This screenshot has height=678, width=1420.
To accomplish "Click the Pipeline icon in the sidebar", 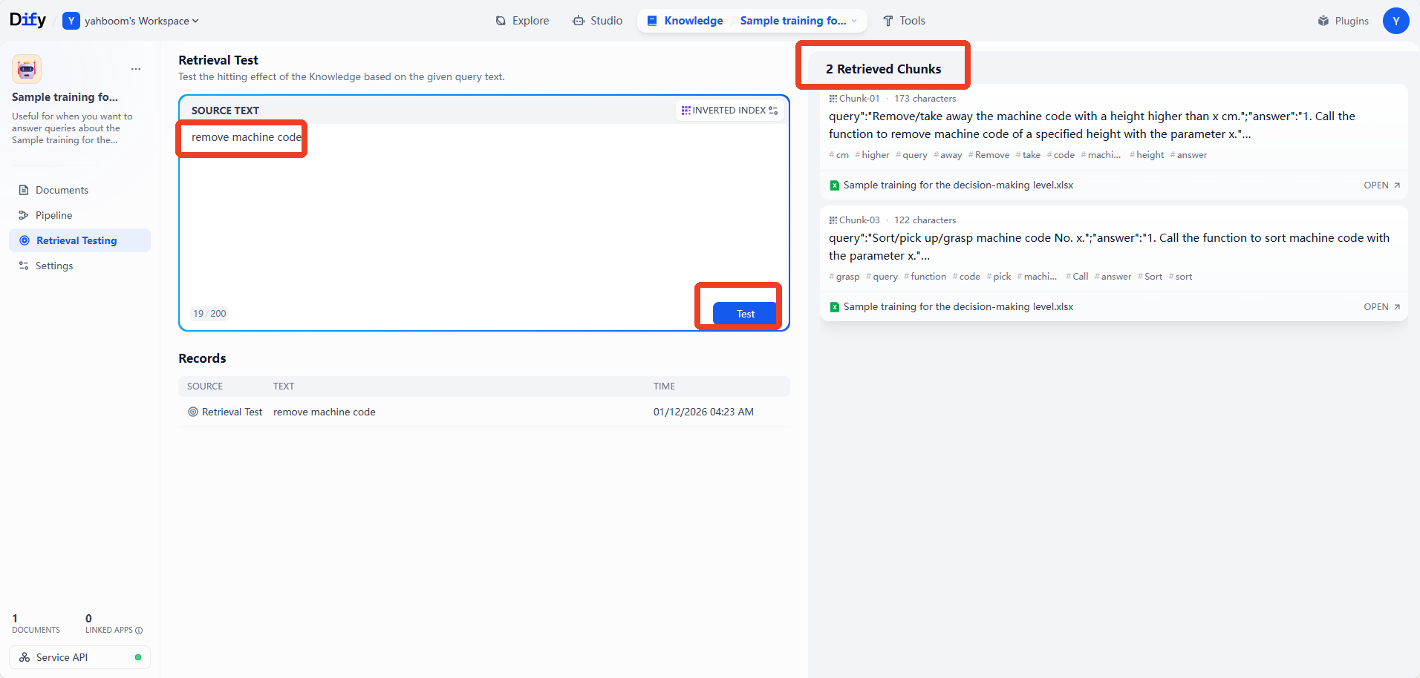I will (x=24, y=215).
